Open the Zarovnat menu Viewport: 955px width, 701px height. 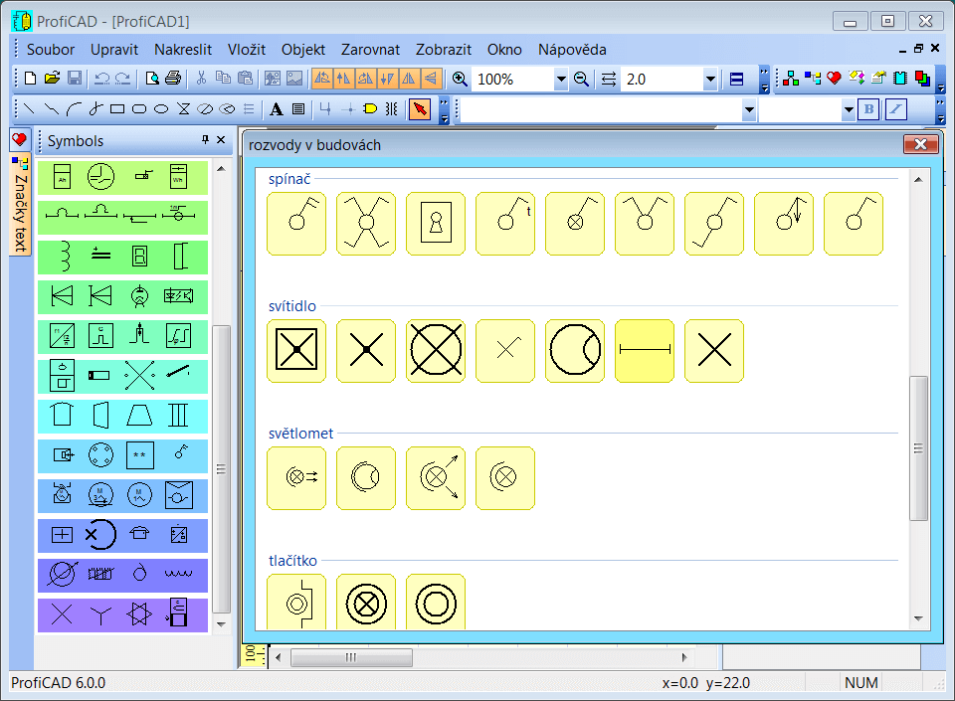point(370,50)
